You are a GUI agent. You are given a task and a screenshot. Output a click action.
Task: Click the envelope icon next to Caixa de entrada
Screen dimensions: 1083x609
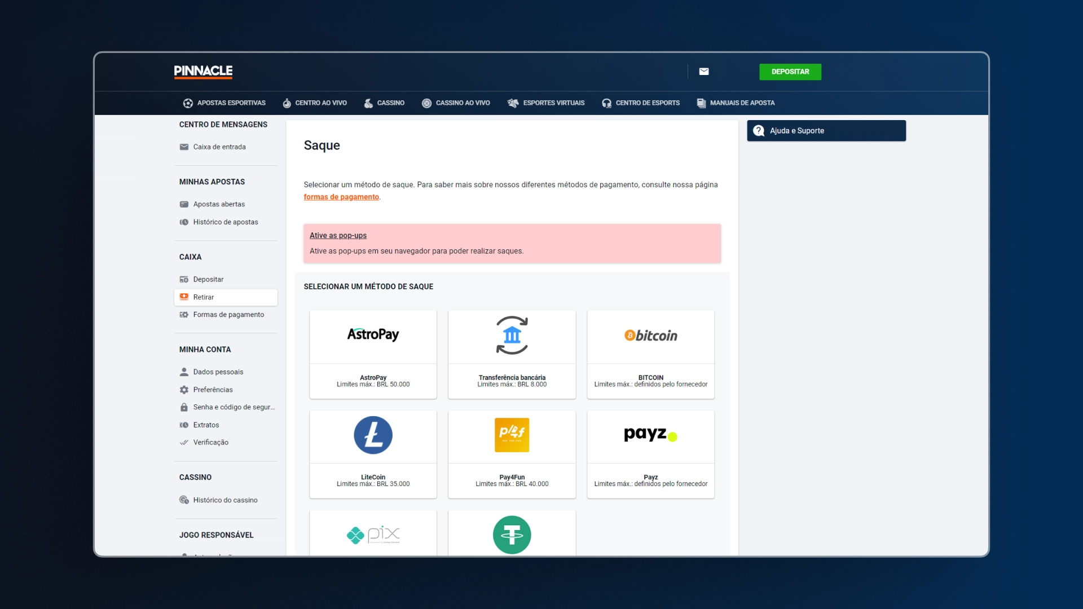184,147
